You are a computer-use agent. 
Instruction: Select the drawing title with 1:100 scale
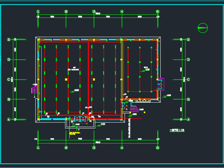pos(177,130)
